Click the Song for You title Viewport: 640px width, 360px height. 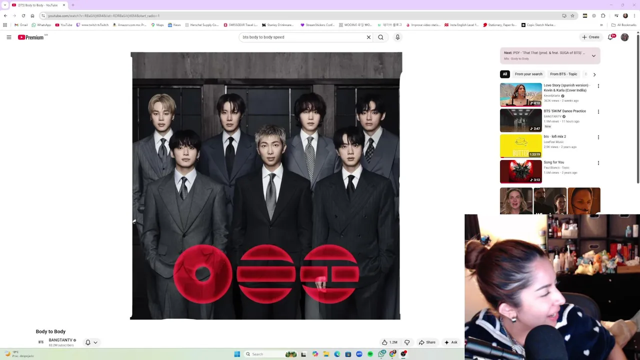(x=553, y=162)
